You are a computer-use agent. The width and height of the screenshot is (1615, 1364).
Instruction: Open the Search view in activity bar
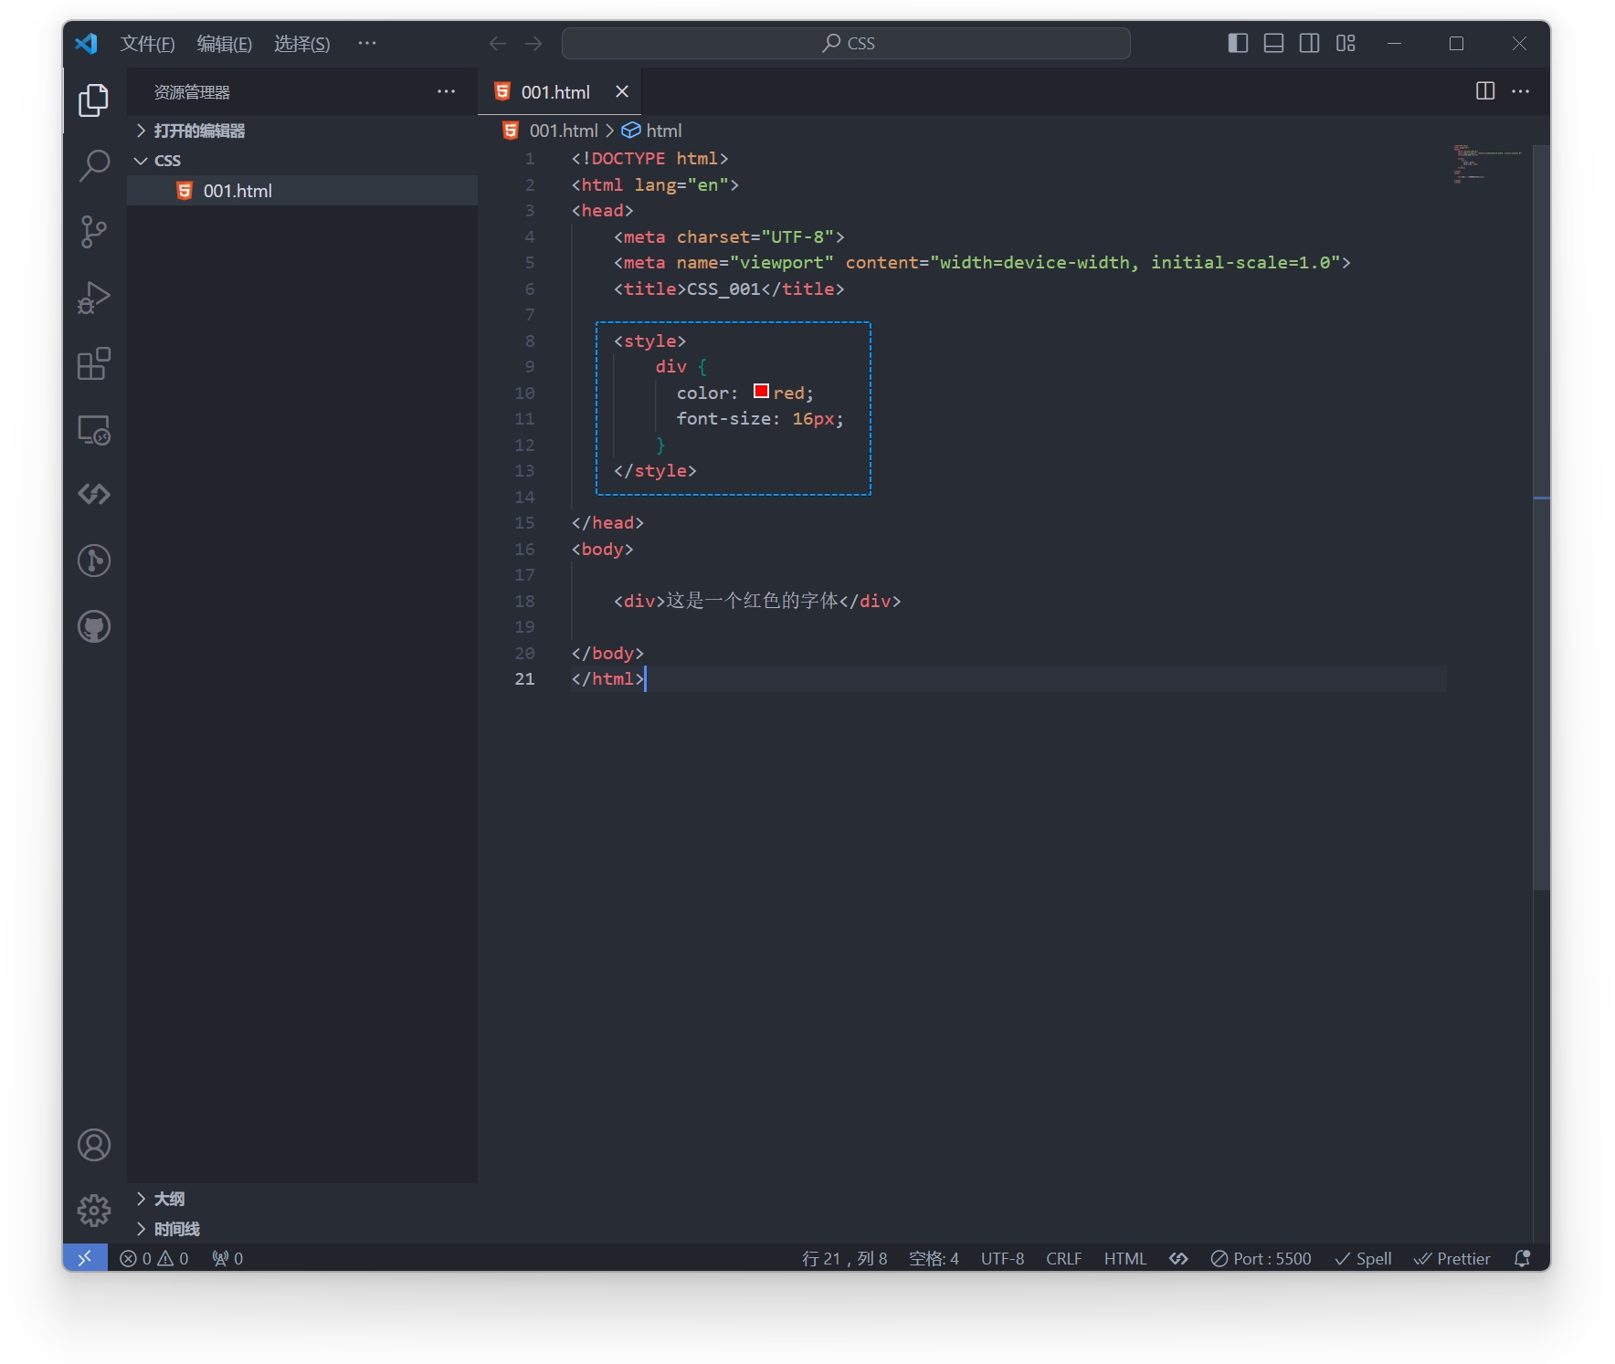pyautogui.click(x=94, y=165)
